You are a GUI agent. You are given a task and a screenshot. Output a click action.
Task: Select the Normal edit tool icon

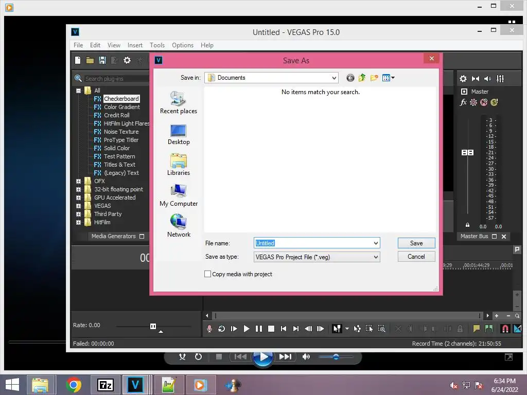[337, 329]
